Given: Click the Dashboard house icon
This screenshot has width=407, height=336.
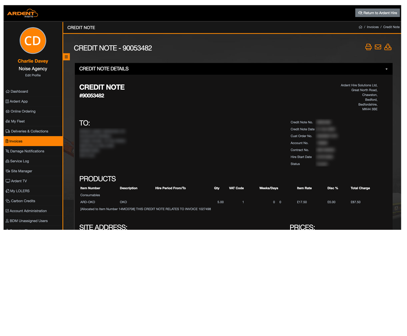Looking at the screenshot, I should [7, 92].
